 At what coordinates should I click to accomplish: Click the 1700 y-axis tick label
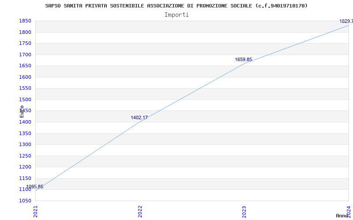pyautogui.click(x=25, y=55)
